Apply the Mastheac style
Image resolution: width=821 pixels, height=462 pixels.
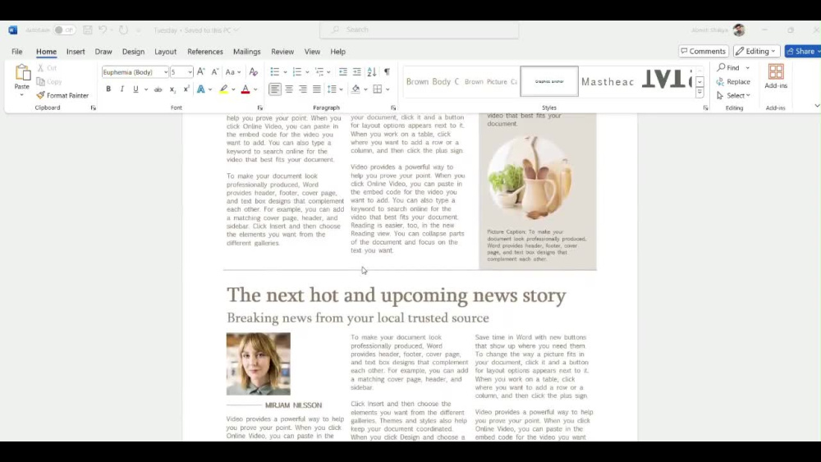click(x=608, y=81)
